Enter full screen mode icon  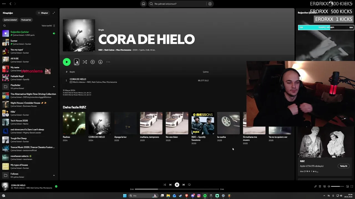coord(352,187)
